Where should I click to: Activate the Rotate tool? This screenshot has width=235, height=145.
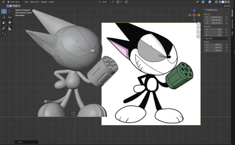pyautogui.click(x=10, y=17)
